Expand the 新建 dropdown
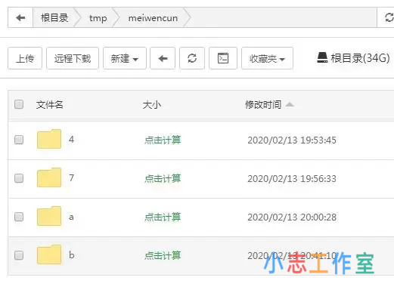This screenshot has width=394, height=296. [x=125, y=58]
